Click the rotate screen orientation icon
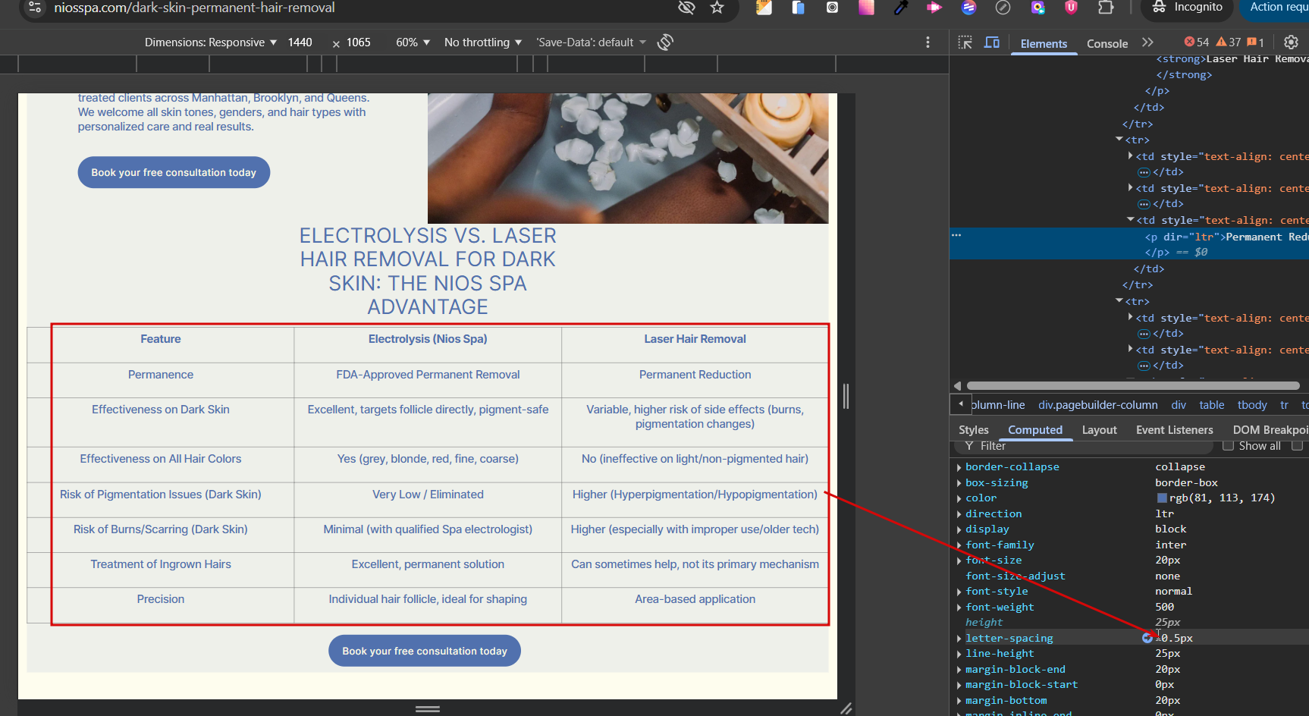The image size is (1309, 716). [x=665, y=42]
